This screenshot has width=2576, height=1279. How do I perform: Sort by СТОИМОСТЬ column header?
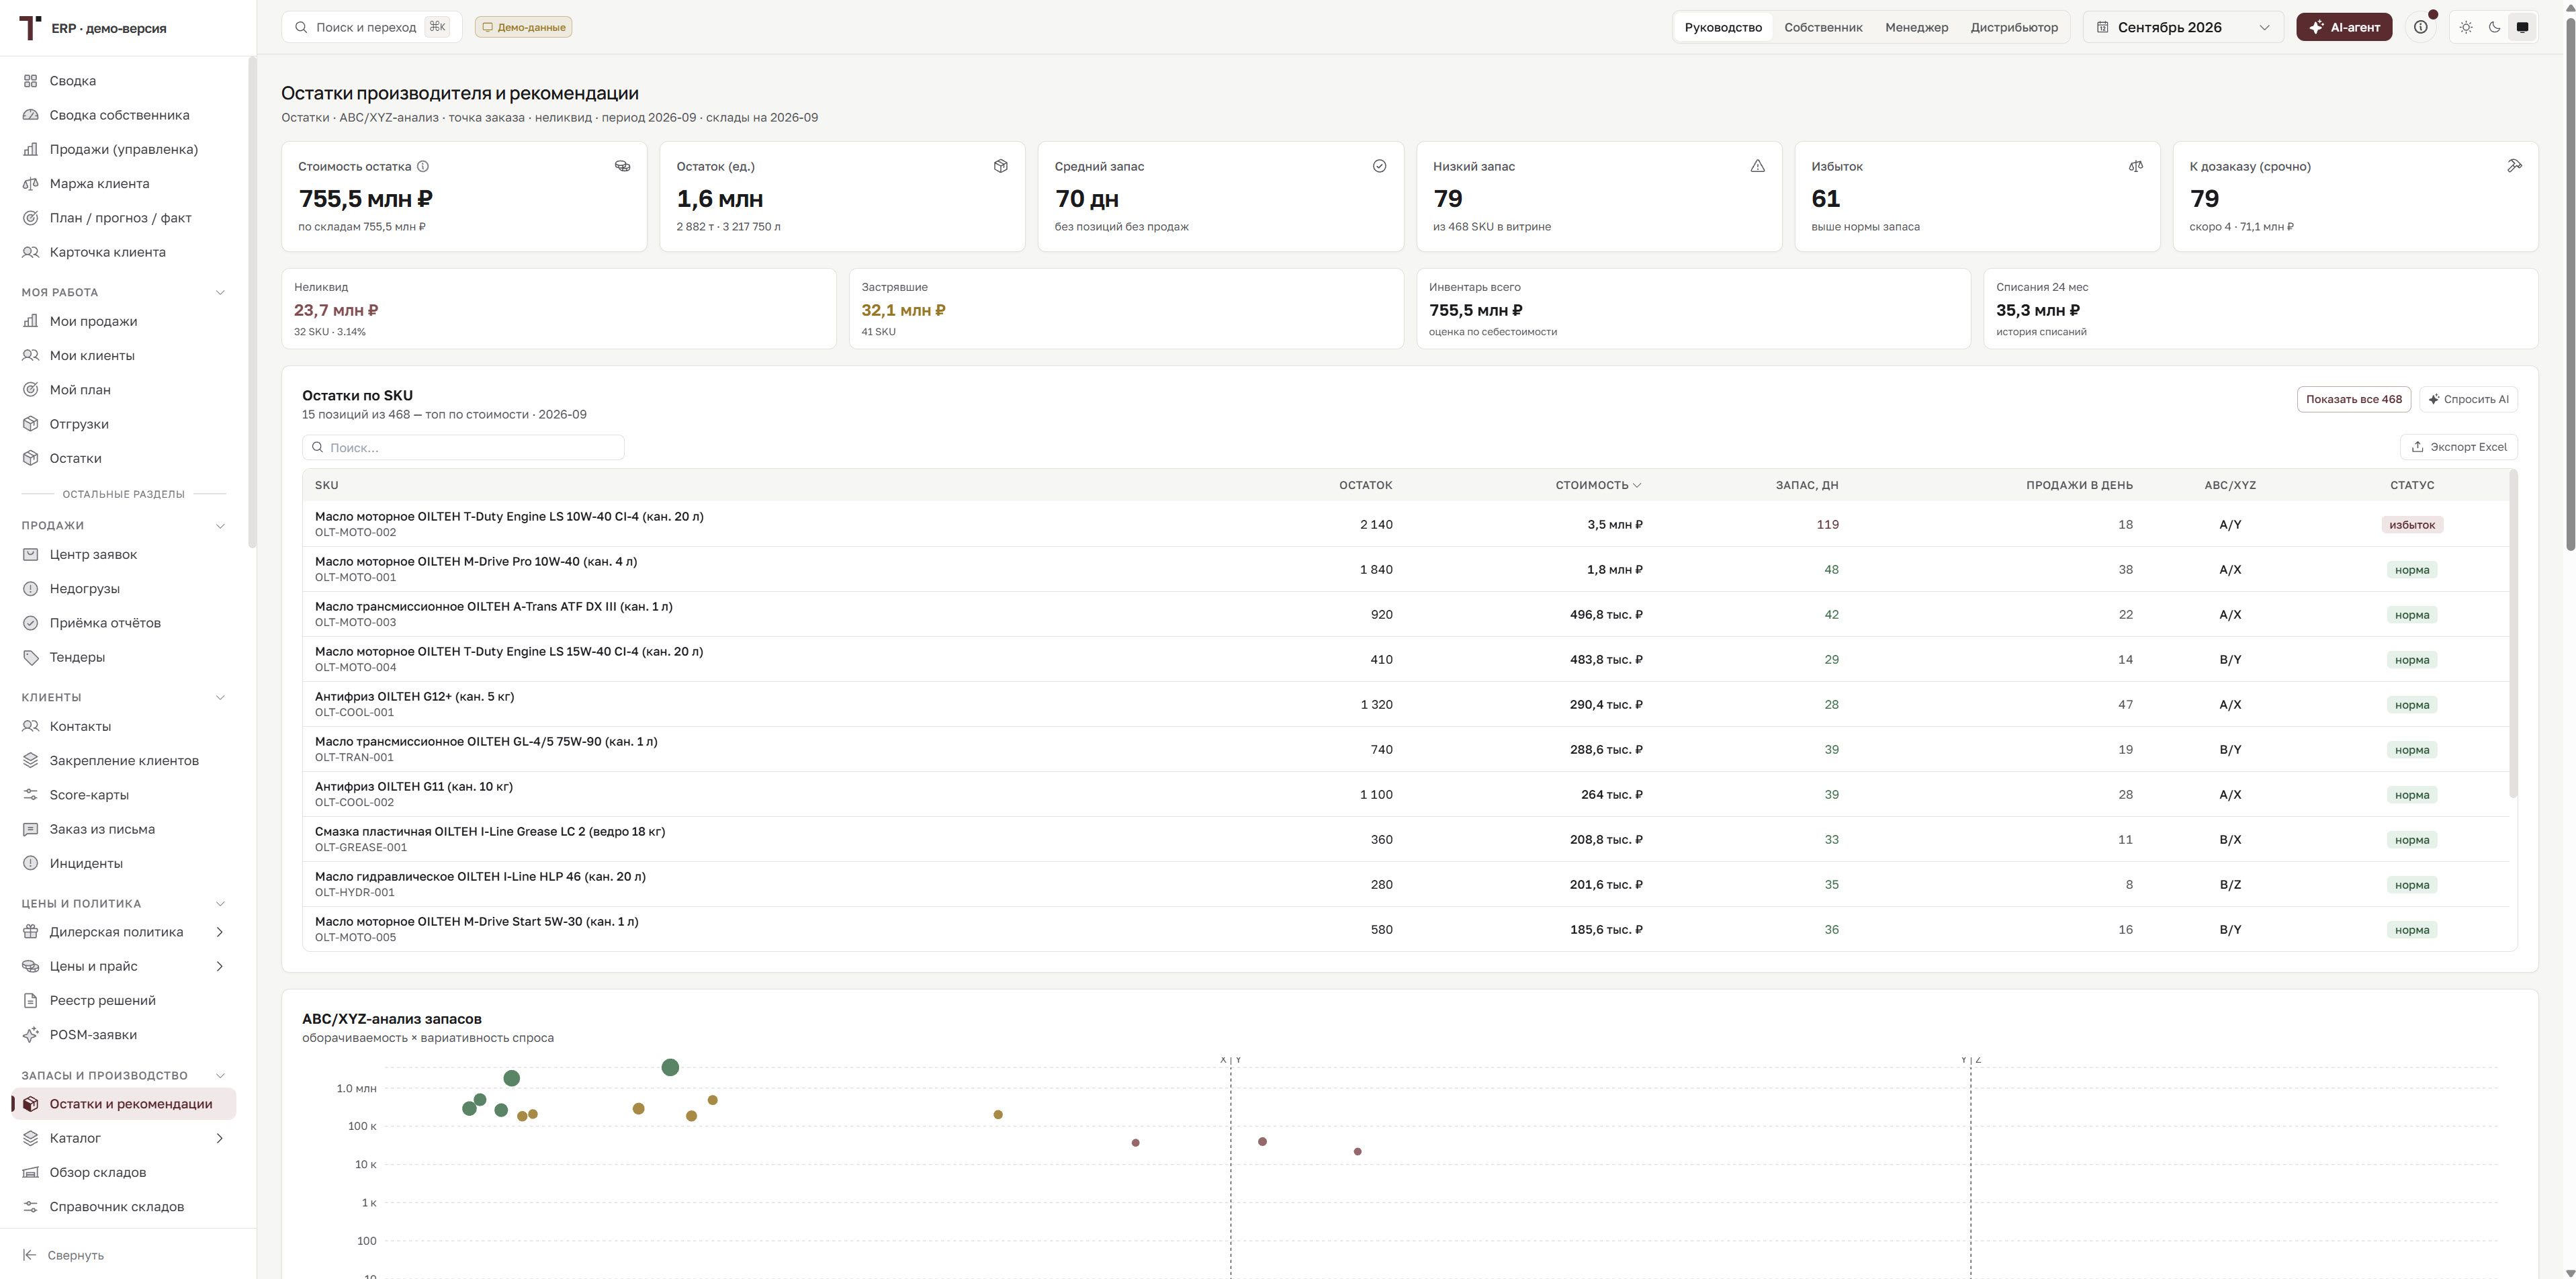tap(1597, 485)
